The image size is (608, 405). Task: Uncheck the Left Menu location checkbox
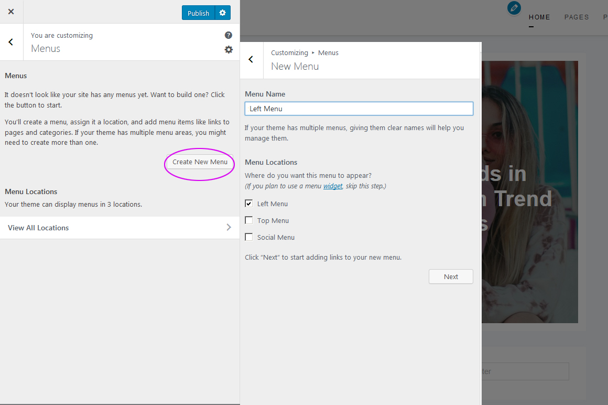tap(249, 203)
